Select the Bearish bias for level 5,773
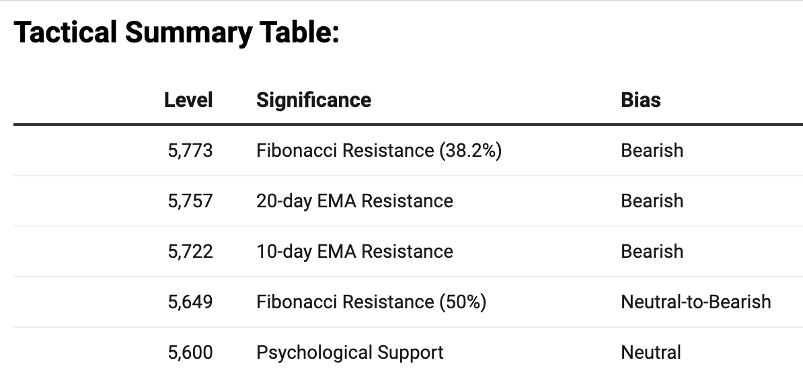 (x=652, y=150)
